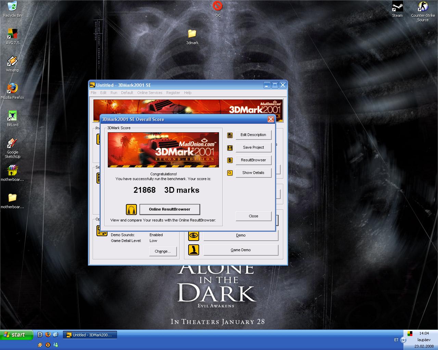Click the eye icon beside Demo
Screen dimensions: 438x350
194,235
